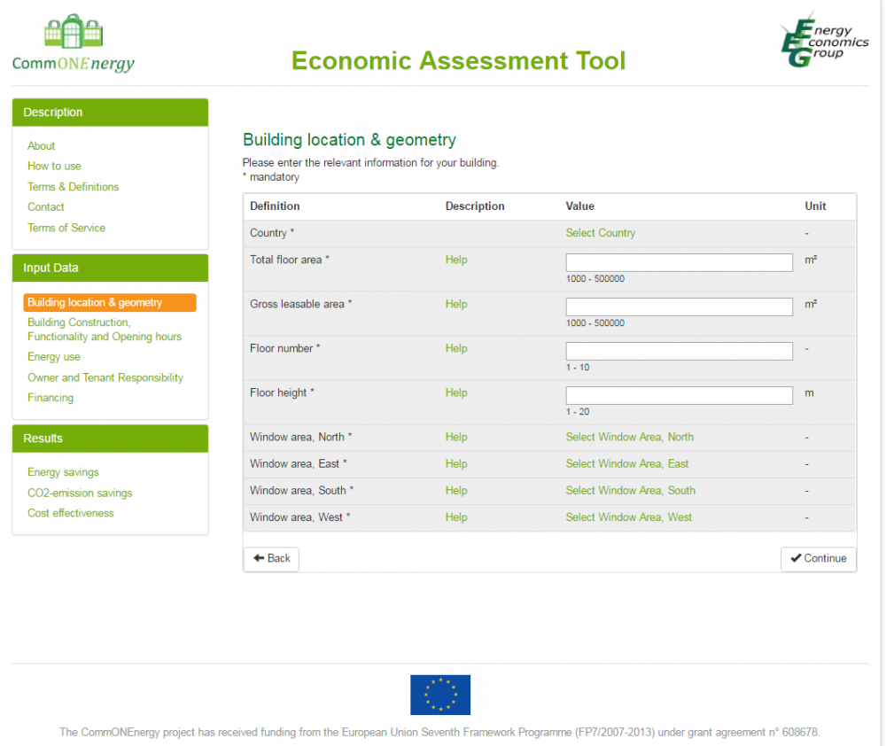Click the '1000 - 500000' hint under Total floor area
The width and height of the screenshot is (886, 746).
point(595,278)
